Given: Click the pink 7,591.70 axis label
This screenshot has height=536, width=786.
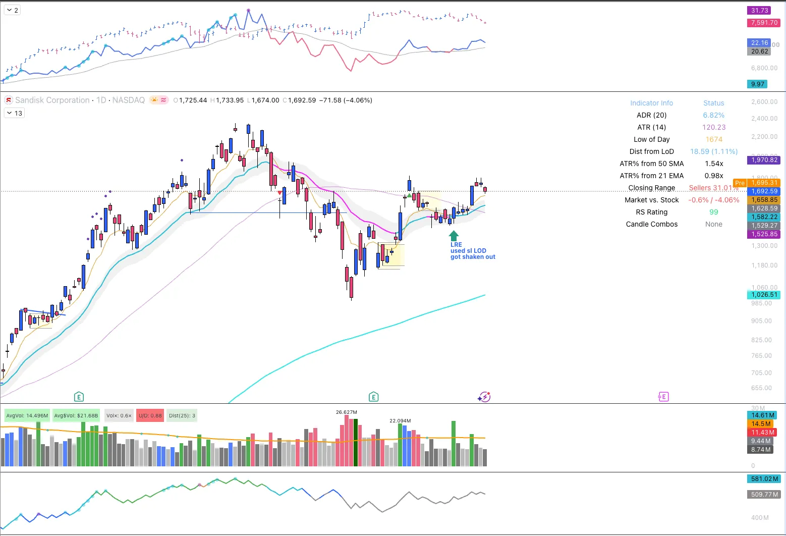Looking at the screenshot, I should coord(764,23).
